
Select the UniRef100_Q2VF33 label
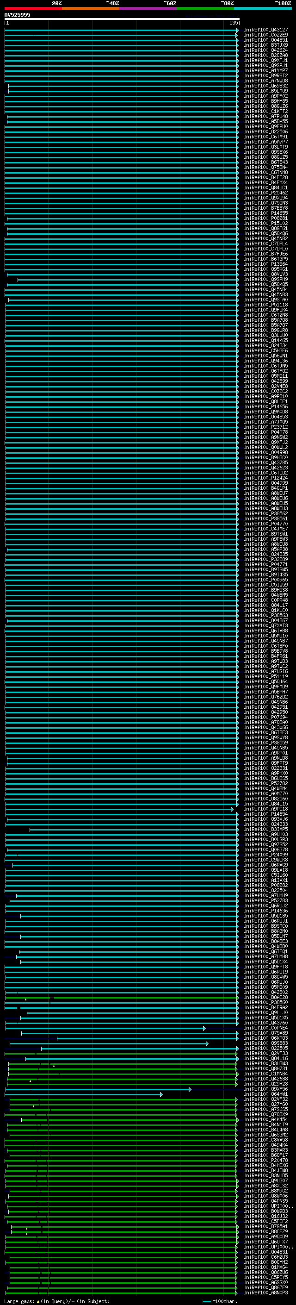[265, 1054]
